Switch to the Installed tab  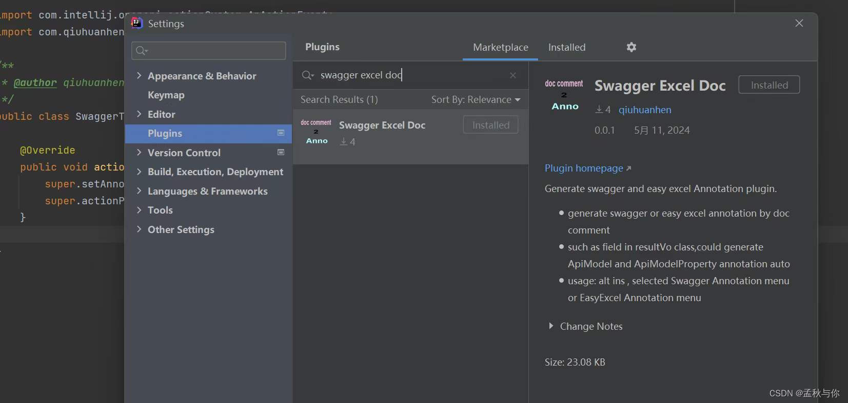[566, 47]
